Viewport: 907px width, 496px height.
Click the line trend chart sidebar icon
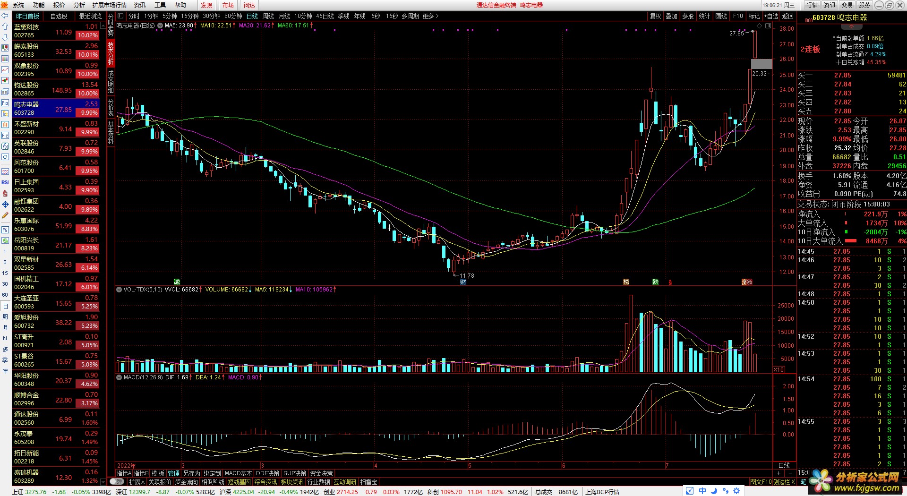coord(5,70)
